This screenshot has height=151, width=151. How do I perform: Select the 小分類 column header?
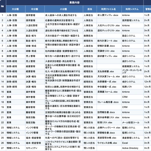tap(64, 9)
